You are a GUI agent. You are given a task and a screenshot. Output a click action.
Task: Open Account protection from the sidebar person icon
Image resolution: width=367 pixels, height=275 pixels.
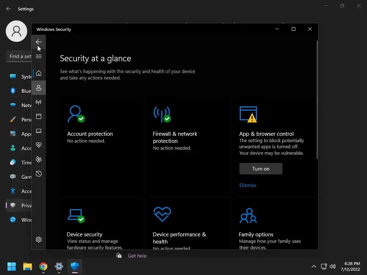pyautogui.click(x=39, y=88)
